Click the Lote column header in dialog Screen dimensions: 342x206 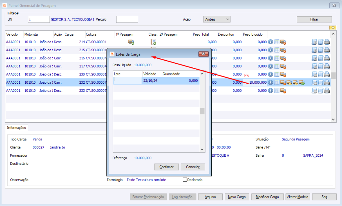click(x=128, y=74)
